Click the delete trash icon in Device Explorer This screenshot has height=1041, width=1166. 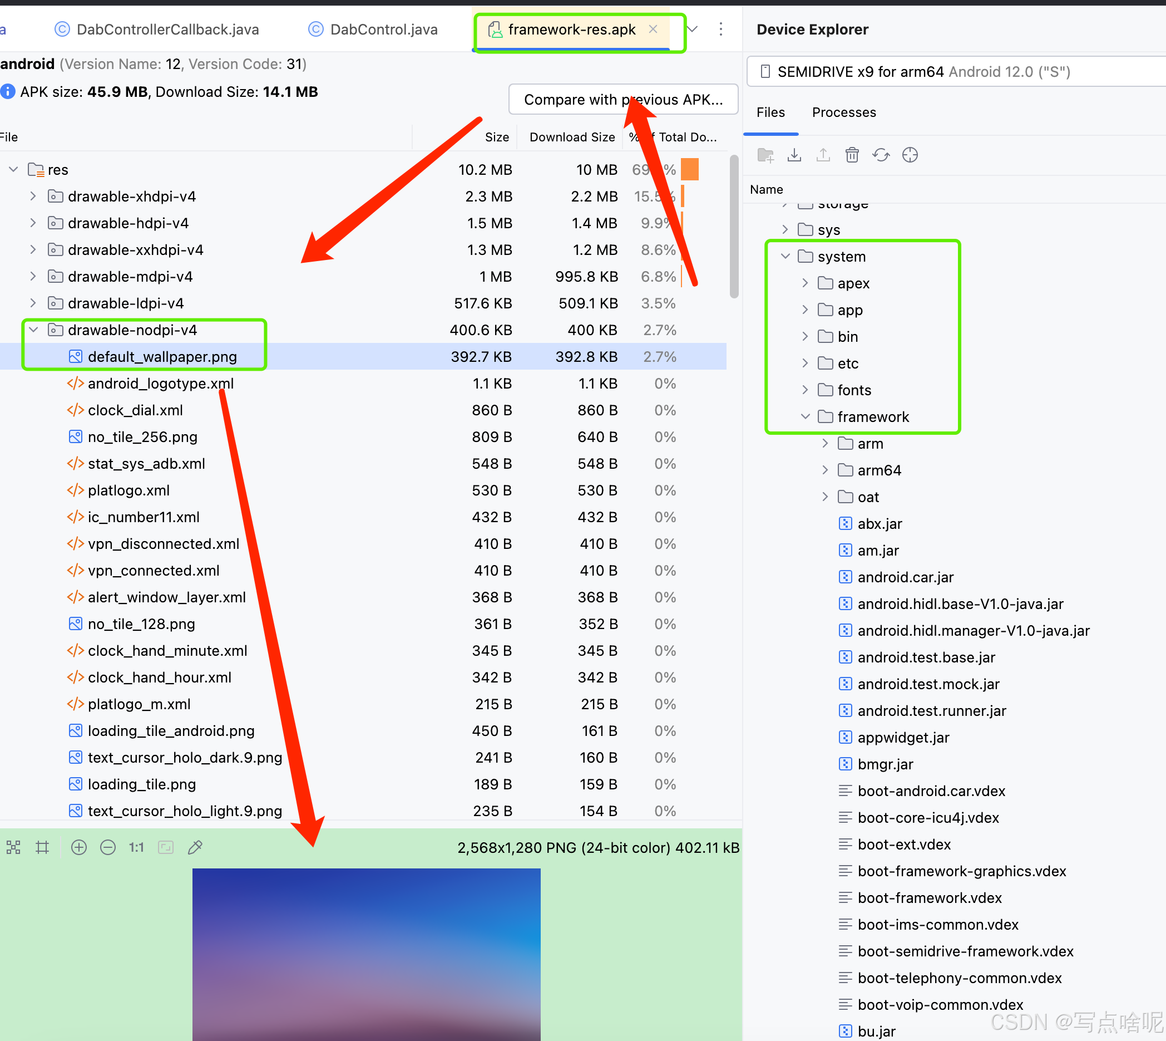[852, 155]
